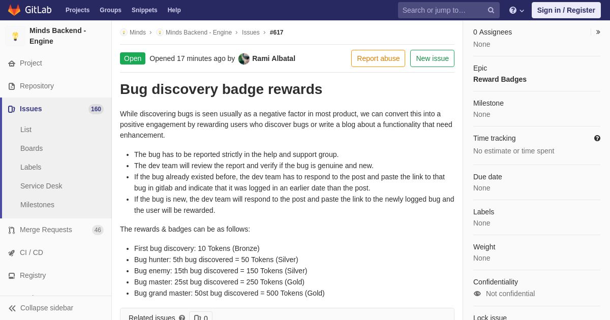Open the Issues sidebar icon
Screen dimensions: 610x320
point(12,109)
